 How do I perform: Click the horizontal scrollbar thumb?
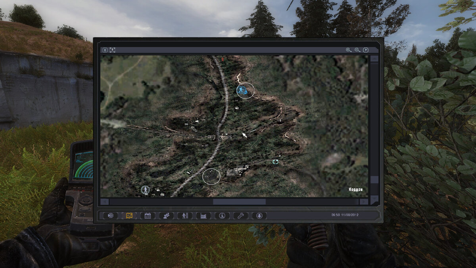[239, 202]
